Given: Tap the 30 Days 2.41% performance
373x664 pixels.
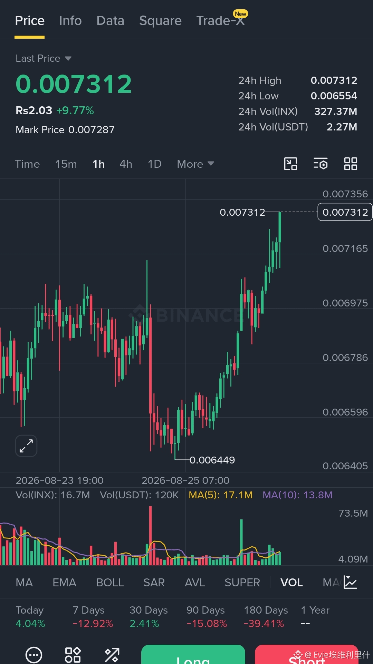Looking at the screenshot, I should click(149, 617).
